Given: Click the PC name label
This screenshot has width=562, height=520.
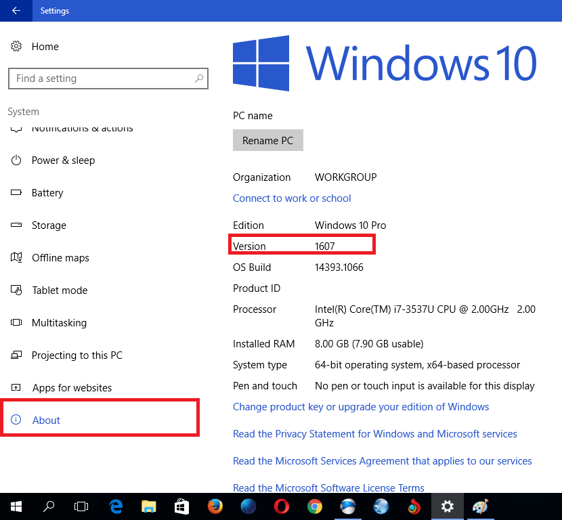Looking at the screenshot, I should [253, 116].
